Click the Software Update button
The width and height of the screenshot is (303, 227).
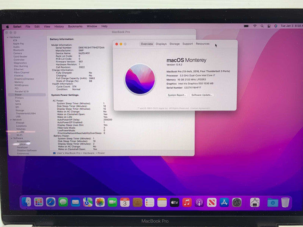click(x=202, y=95)
